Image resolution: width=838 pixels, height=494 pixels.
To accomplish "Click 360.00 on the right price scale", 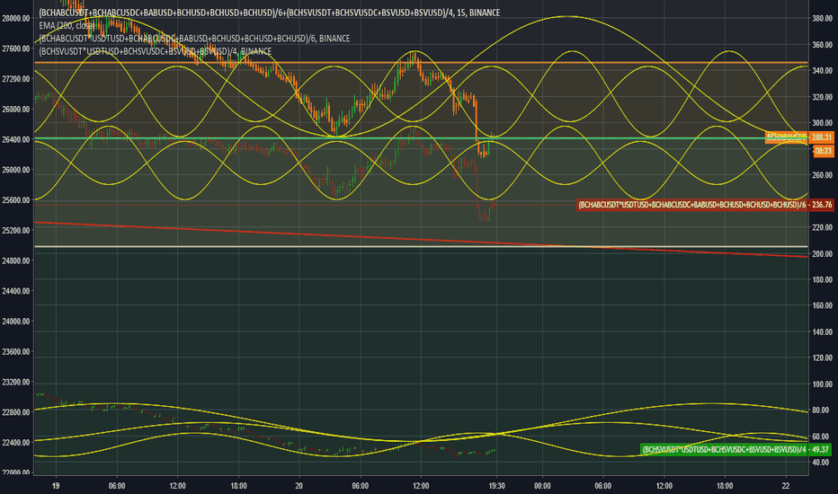I will [822, 45].
